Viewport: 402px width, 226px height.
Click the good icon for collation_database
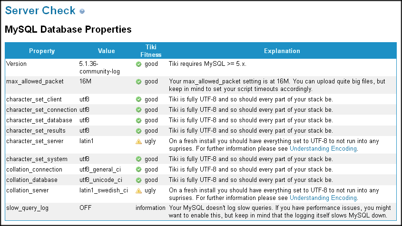coord(138,180)
